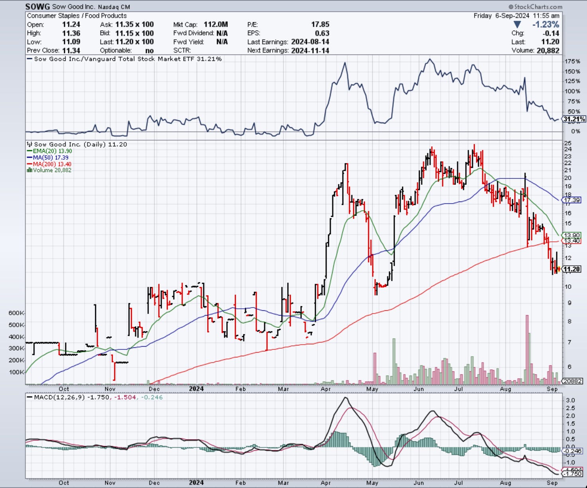Image resolution: width=587 pixels, height=488 pixels.
Task: Click the down triangle beside -1.23%
Action: [x=517, y=25]
